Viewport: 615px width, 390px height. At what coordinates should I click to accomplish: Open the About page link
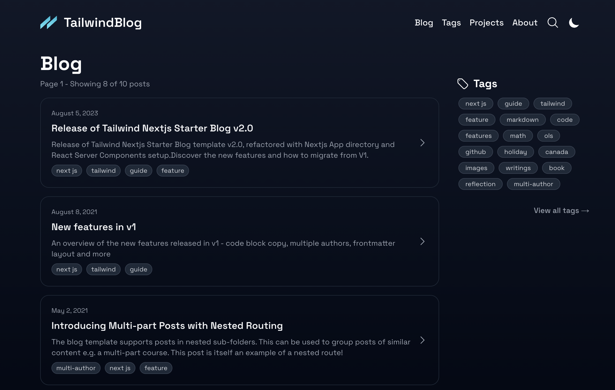click(525, 23)
